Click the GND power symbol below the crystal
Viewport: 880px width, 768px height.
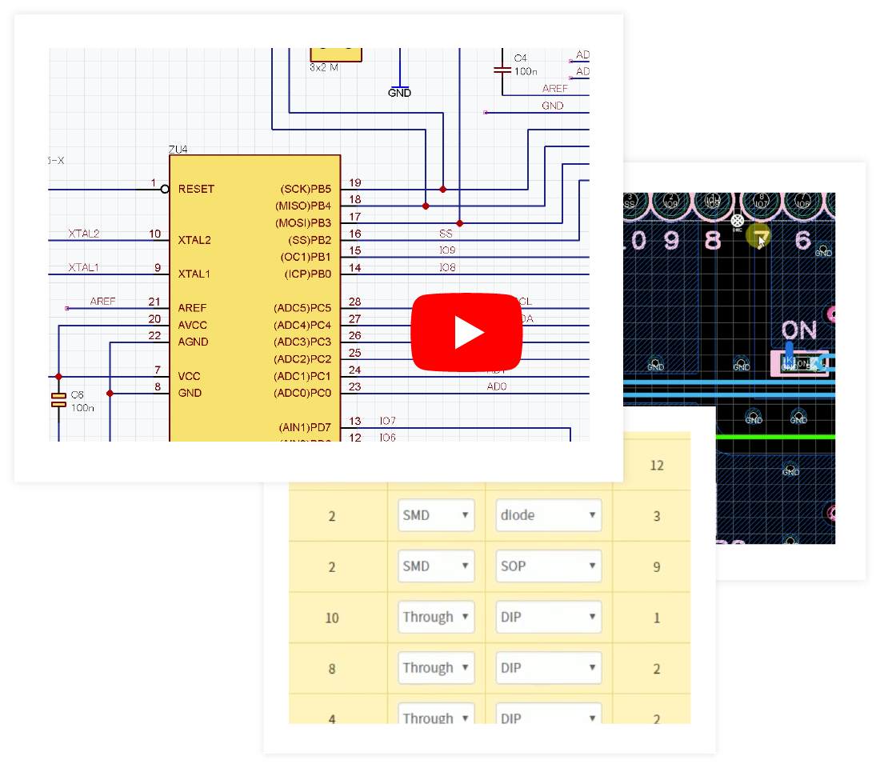(x=398, y=86)
